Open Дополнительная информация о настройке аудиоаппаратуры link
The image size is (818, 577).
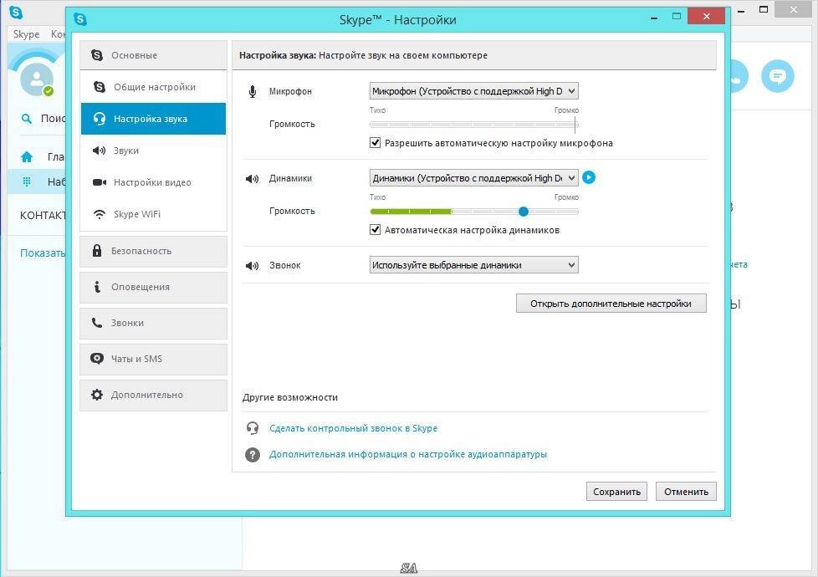408,454
